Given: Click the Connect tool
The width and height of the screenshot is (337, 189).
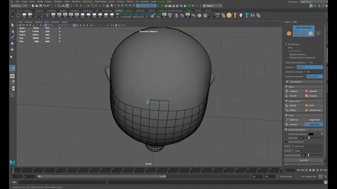Looking at the screenshot, I should (x=294, y=124).
